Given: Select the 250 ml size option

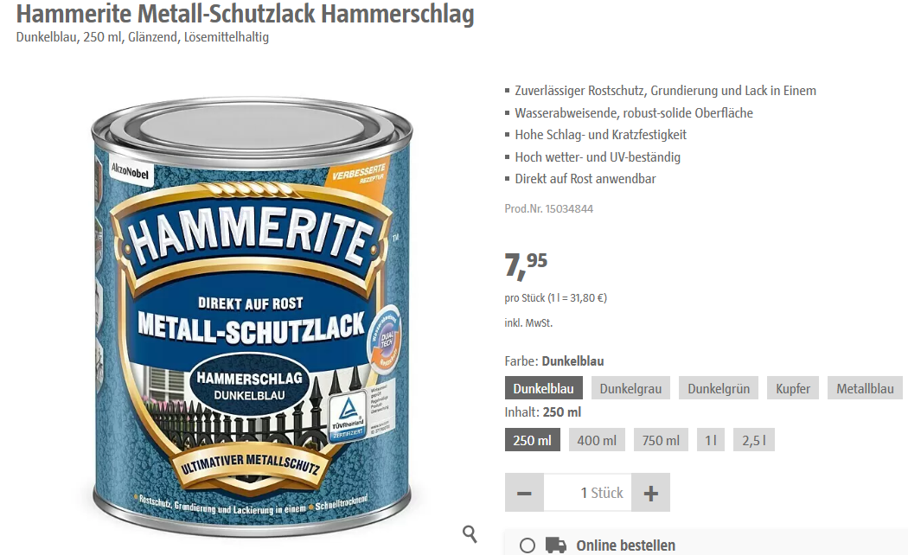Looking at the screenshot, I should 532,440.
